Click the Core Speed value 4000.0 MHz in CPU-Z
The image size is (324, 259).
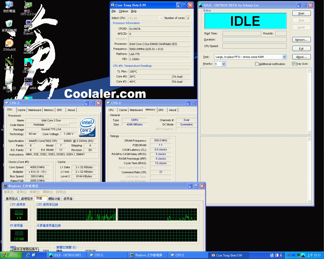pos(37,167)
